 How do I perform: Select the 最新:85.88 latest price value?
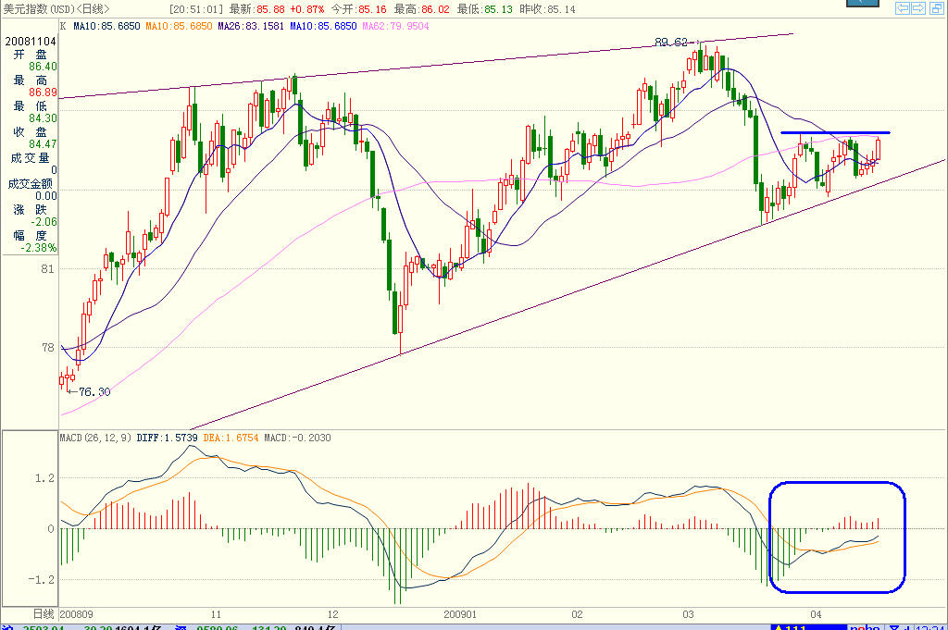click(x=257, y=9)
